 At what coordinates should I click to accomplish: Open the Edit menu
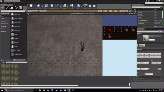(5, 3)
